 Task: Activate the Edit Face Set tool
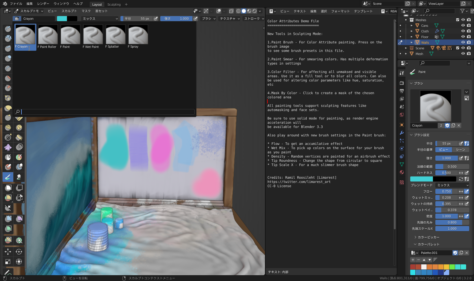tap(8, 240)
